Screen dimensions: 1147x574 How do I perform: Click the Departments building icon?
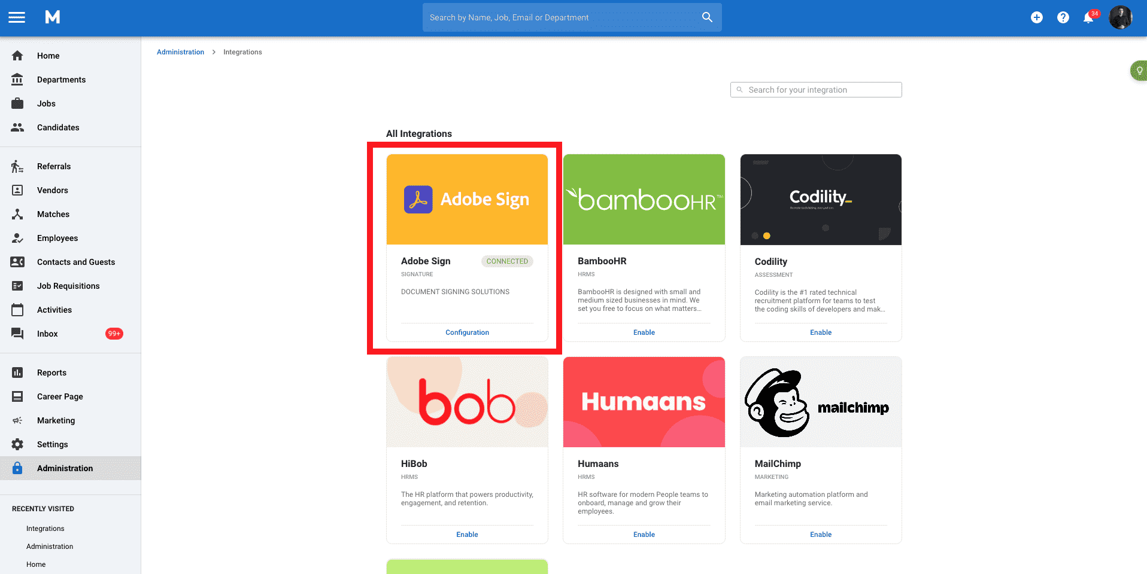[x=17, y=80]
